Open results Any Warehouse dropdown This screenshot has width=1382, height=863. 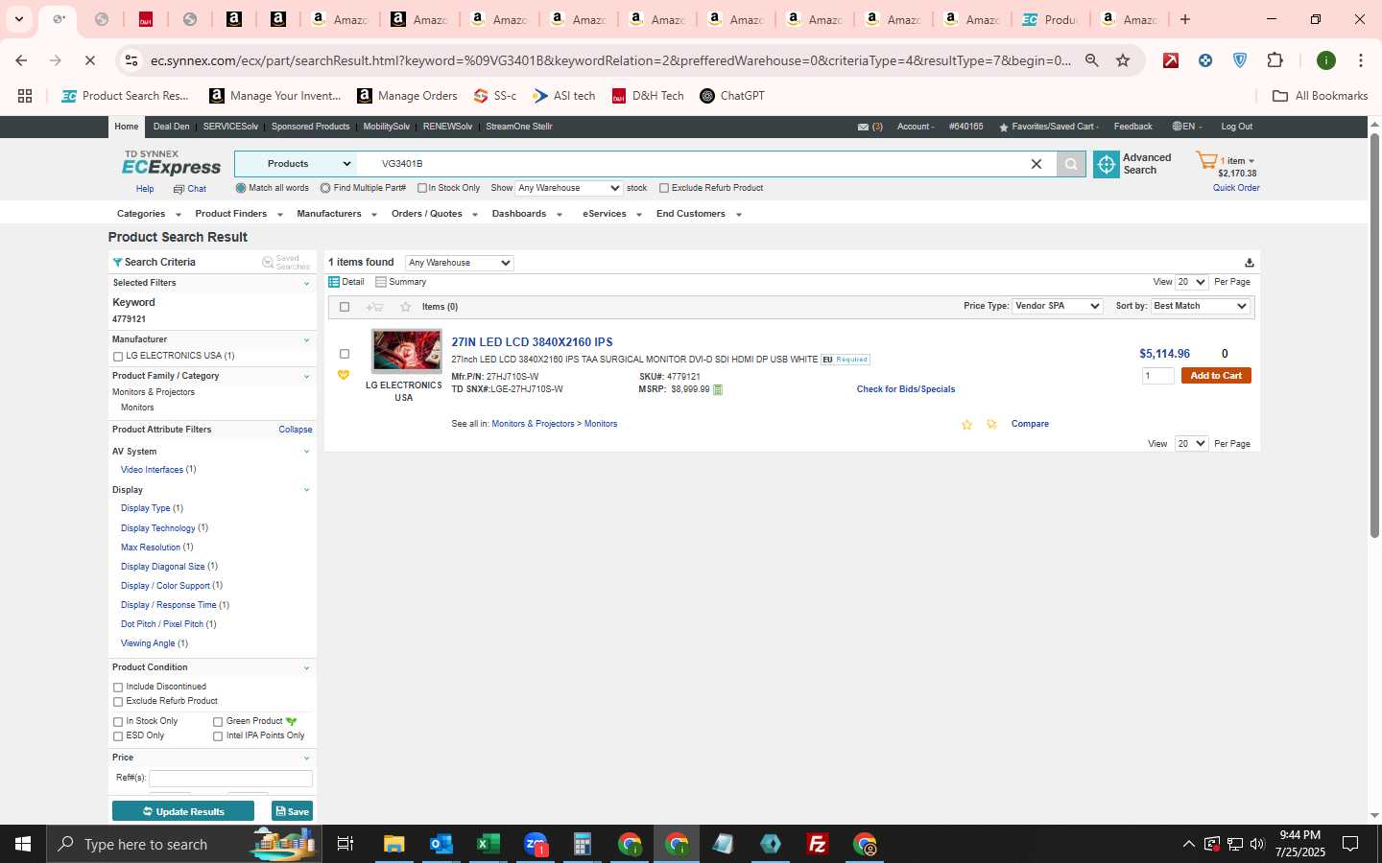[x=459, y=263]
